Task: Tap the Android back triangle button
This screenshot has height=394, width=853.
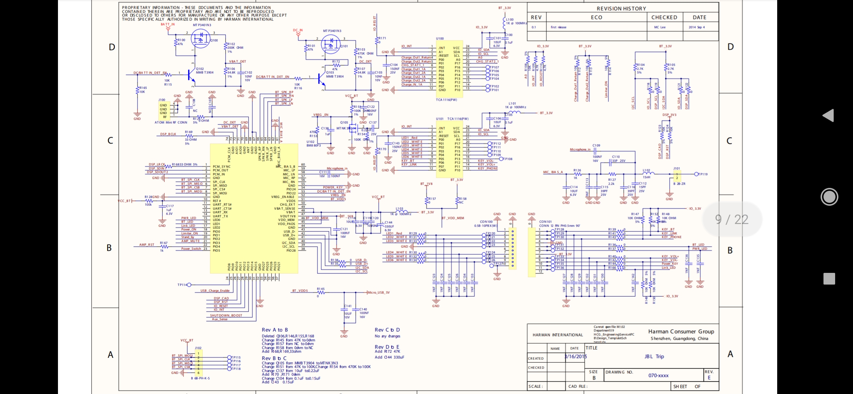Action: (x=828, y=115)
